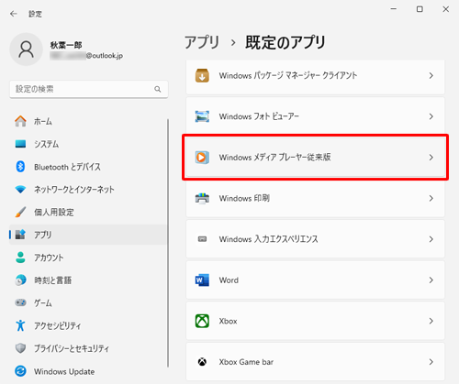
Task: Click the Windows 印刷 label
Action: 244,198
